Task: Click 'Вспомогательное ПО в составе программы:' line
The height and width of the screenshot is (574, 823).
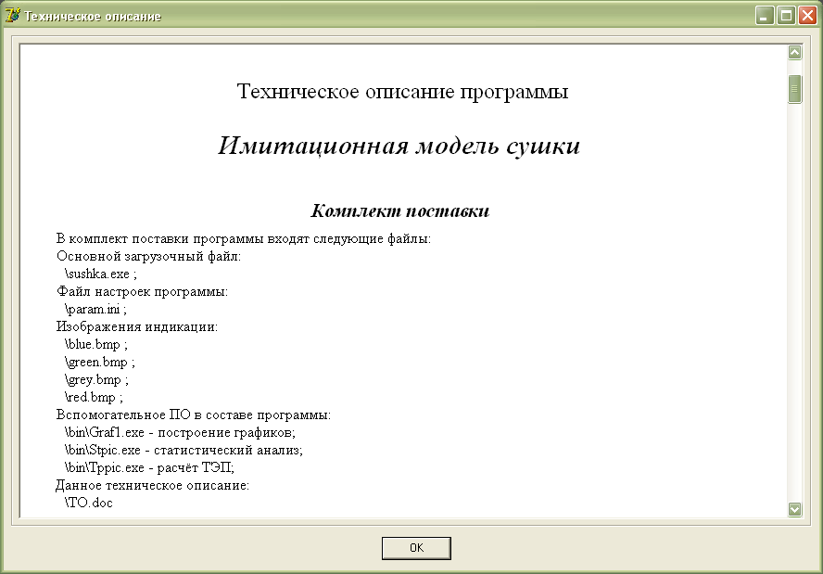Action: pos(193,415)
